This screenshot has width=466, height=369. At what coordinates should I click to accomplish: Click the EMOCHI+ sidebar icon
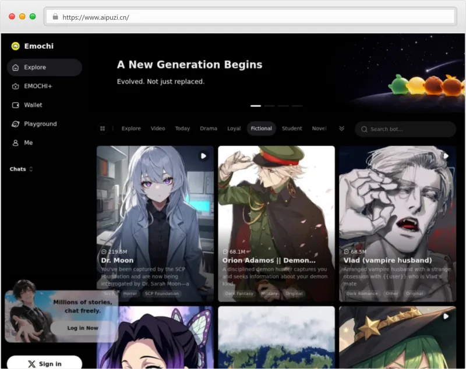[16, 86]
